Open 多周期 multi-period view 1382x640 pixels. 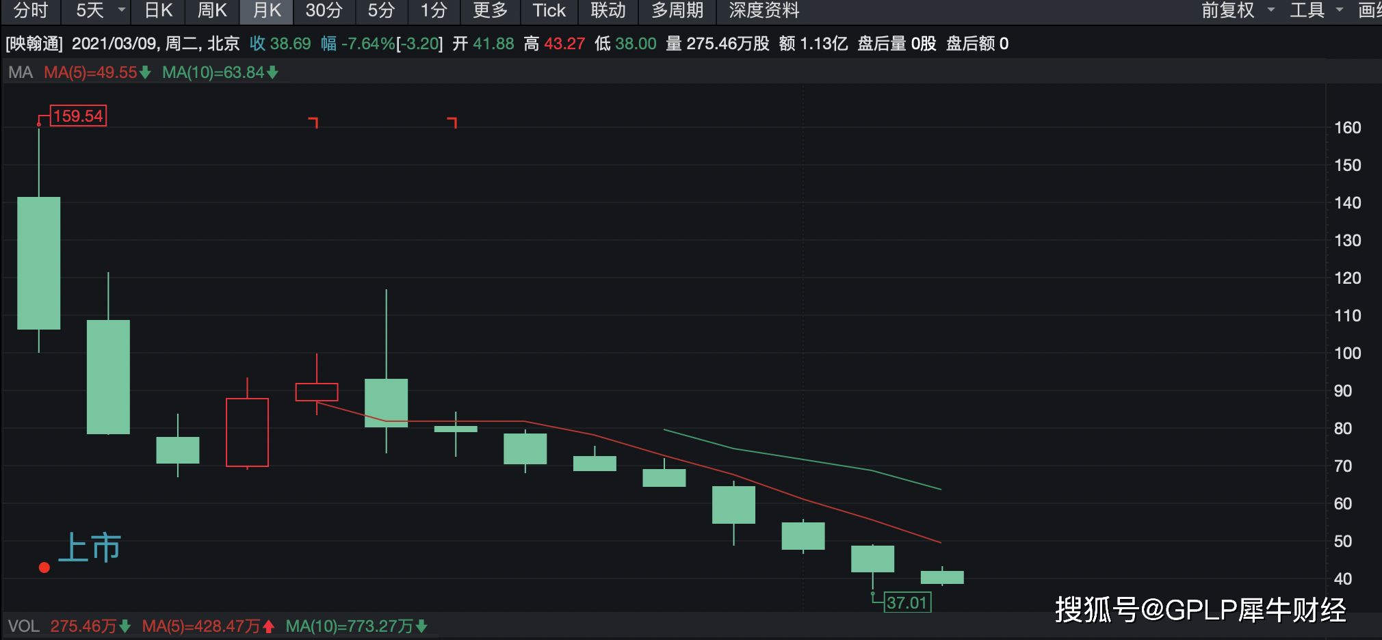677,11
